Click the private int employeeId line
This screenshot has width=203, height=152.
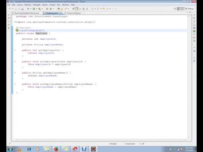(39, 39)
